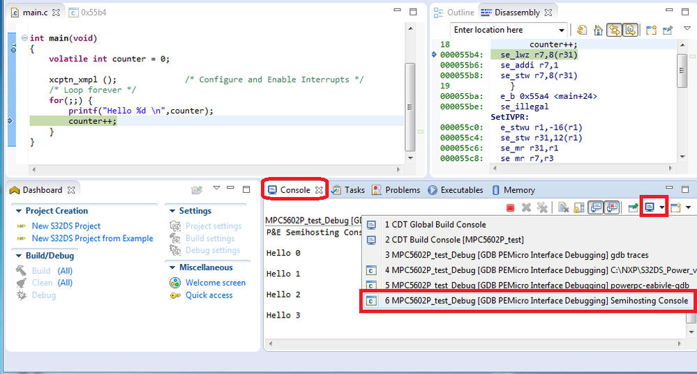Screen dimensions: 697x374
Task: Close the Disassembly tab
Action: coord(548,13)
